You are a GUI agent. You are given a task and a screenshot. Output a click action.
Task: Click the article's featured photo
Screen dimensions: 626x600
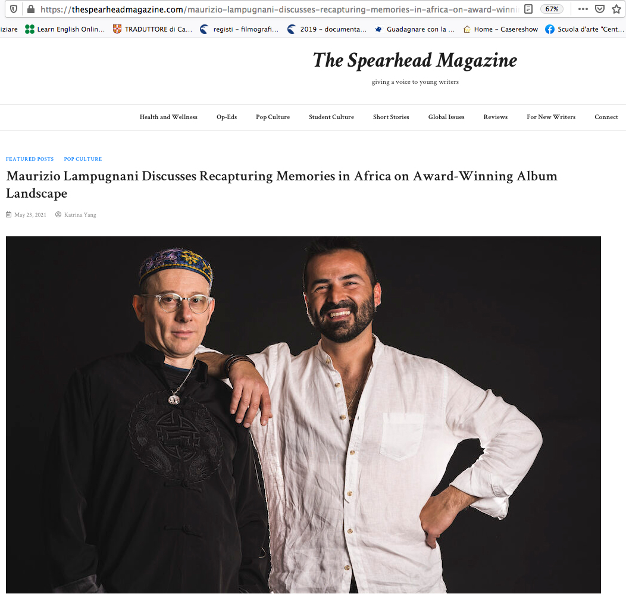coord(303,415)
